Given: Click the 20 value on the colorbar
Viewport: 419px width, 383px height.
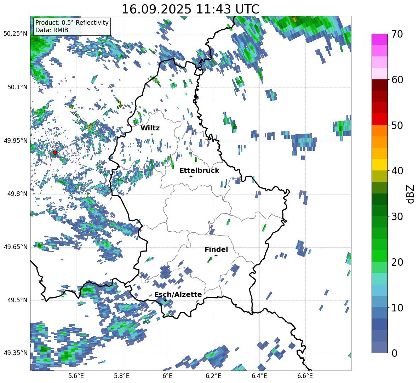Looking at the screenshot, I should click(x=397, y=262).
